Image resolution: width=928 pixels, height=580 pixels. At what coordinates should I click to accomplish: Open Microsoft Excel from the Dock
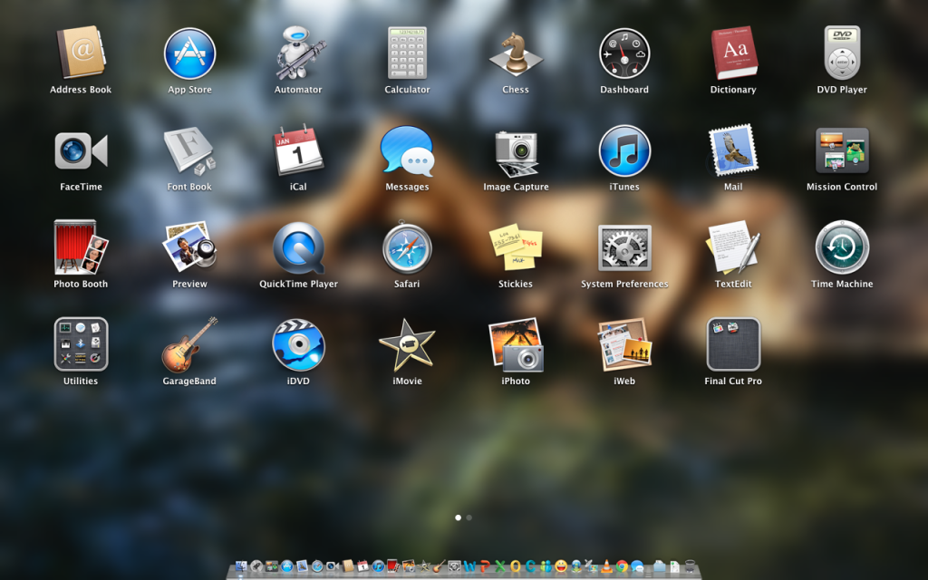[x=500, y=566]
